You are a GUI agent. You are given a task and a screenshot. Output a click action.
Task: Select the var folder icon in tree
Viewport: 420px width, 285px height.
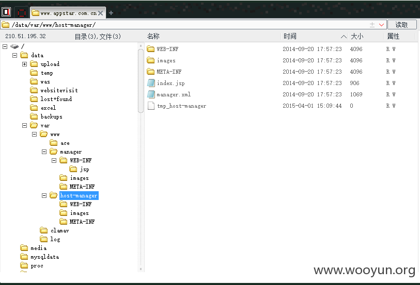click(x=34, y=125)
